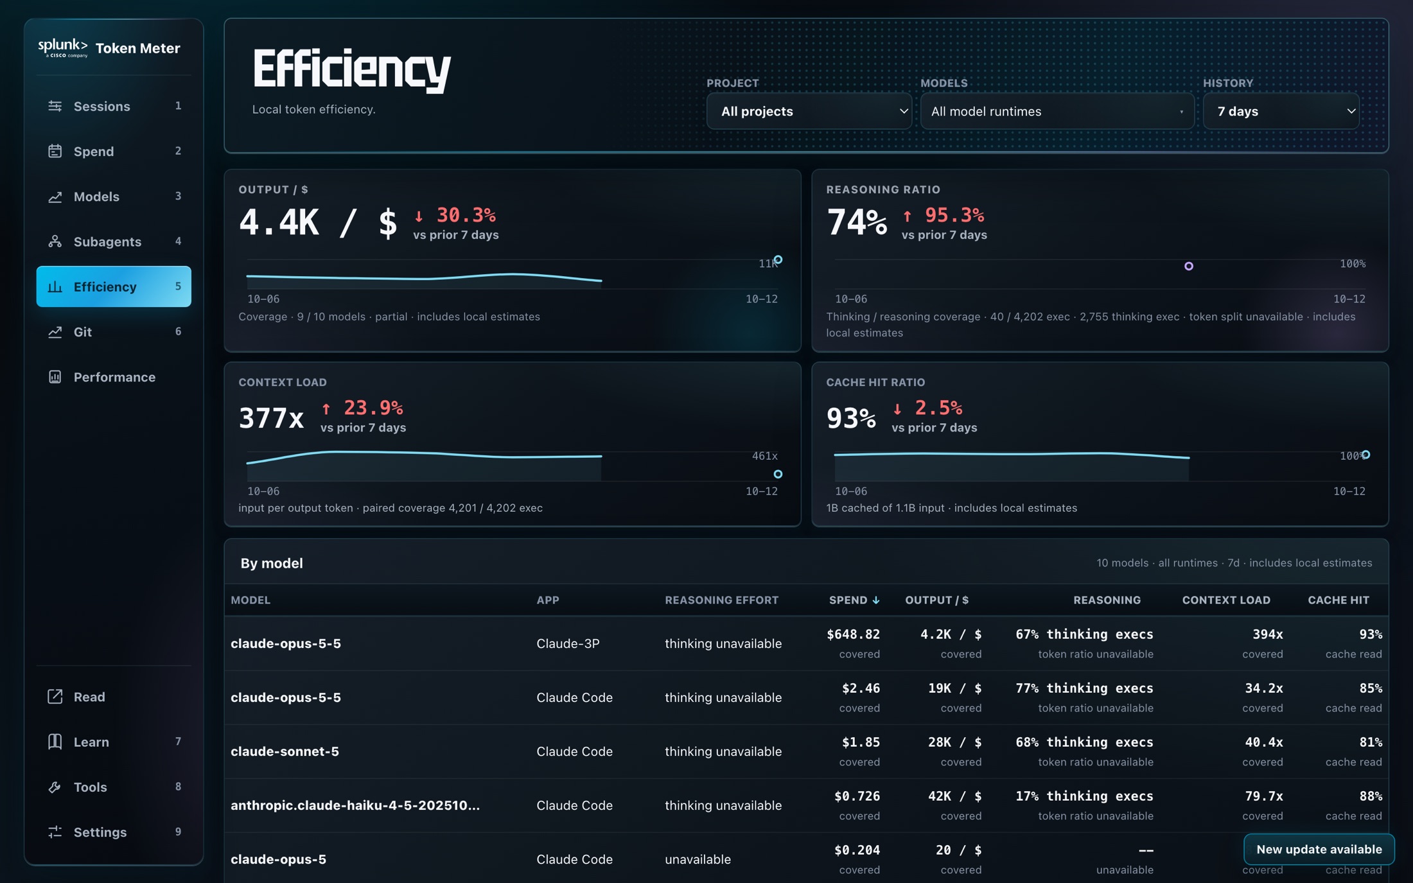Image resolution: width=1413 pixels, height=883 pixels.
Task: Click the Read external-link icon
Action: pyautogui.click(x=55, y=696)
